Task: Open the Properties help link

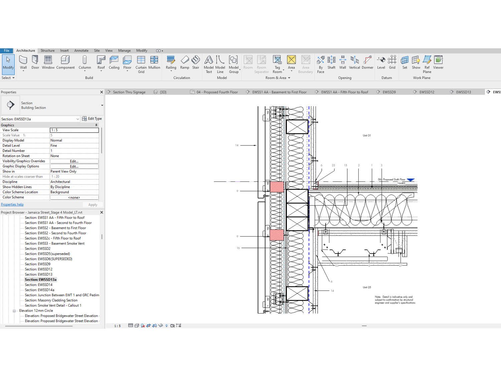Action: (x=12, y=204)
